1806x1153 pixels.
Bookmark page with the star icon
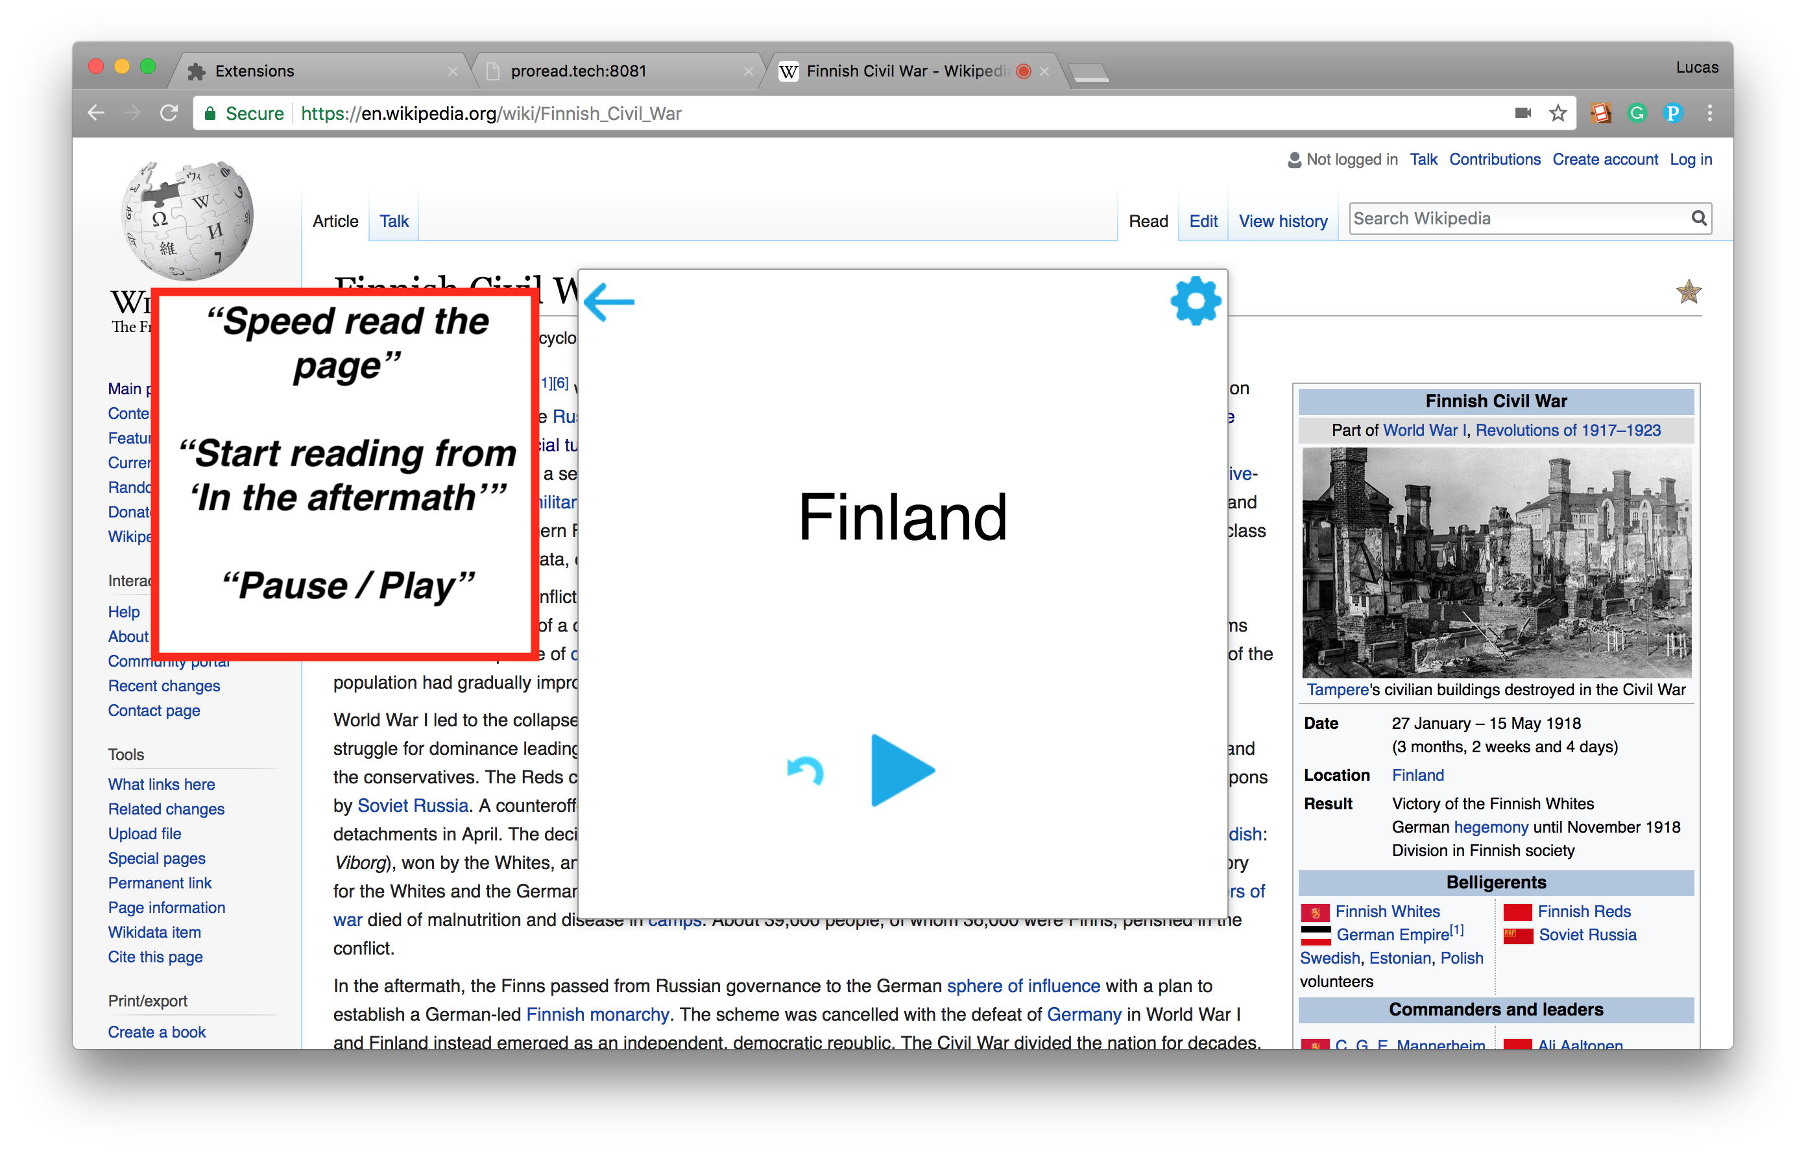click(1558, 113)
